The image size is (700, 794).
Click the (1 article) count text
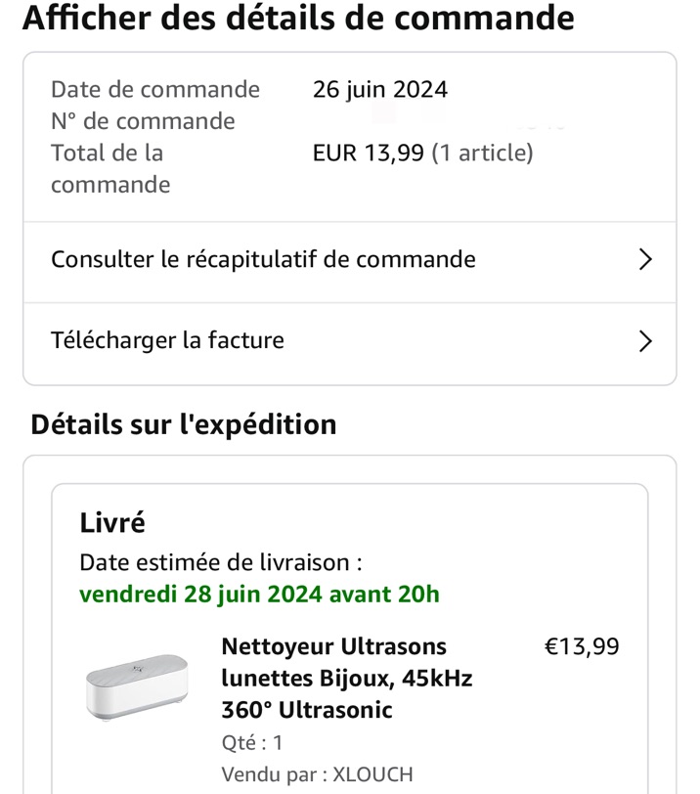482,153
